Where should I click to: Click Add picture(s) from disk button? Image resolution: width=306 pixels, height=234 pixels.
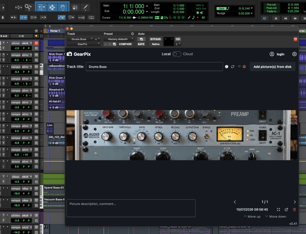(272, 67)
